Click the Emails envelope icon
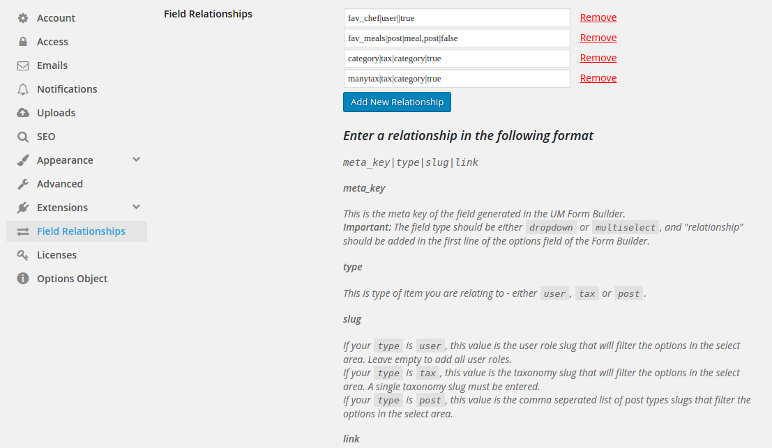 click(x=23, y=65)
